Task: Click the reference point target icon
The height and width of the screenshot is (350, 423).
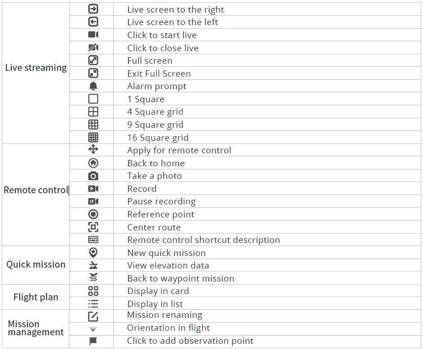Action: coord(93,214)
